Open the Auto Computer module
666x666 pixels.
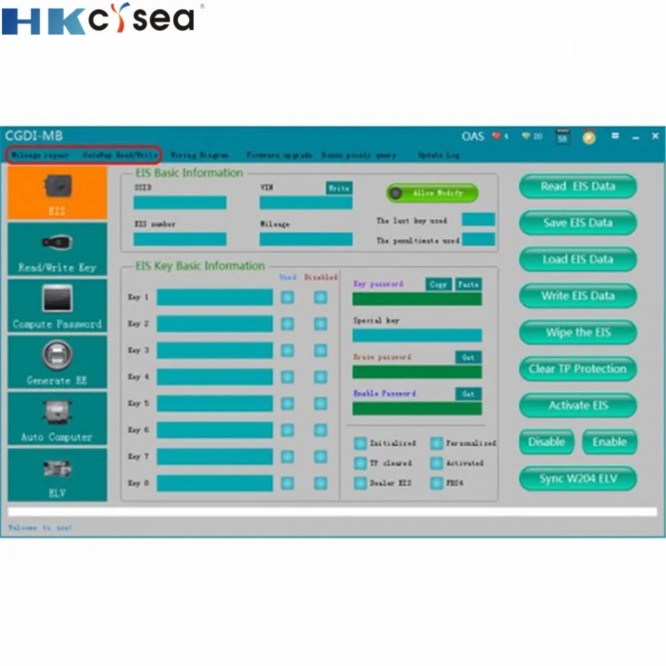[57, 419]
